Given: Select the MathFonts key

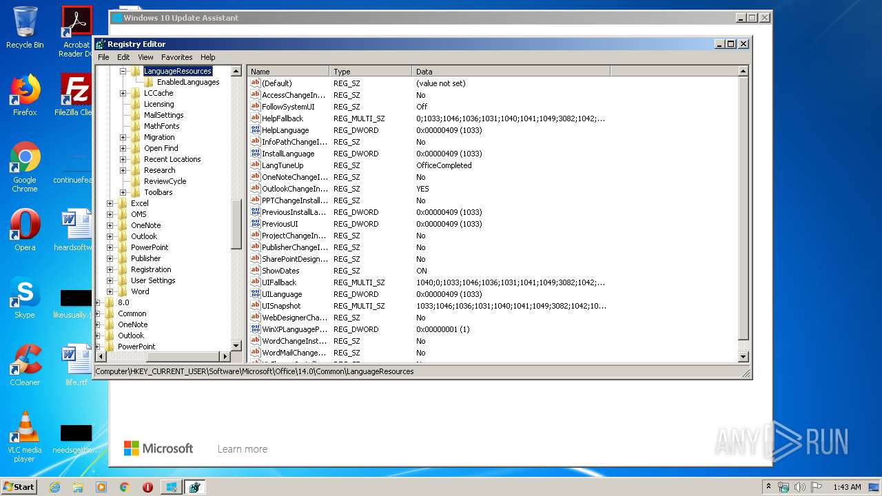Looking at the screenshot, I should tap(161, 126).
